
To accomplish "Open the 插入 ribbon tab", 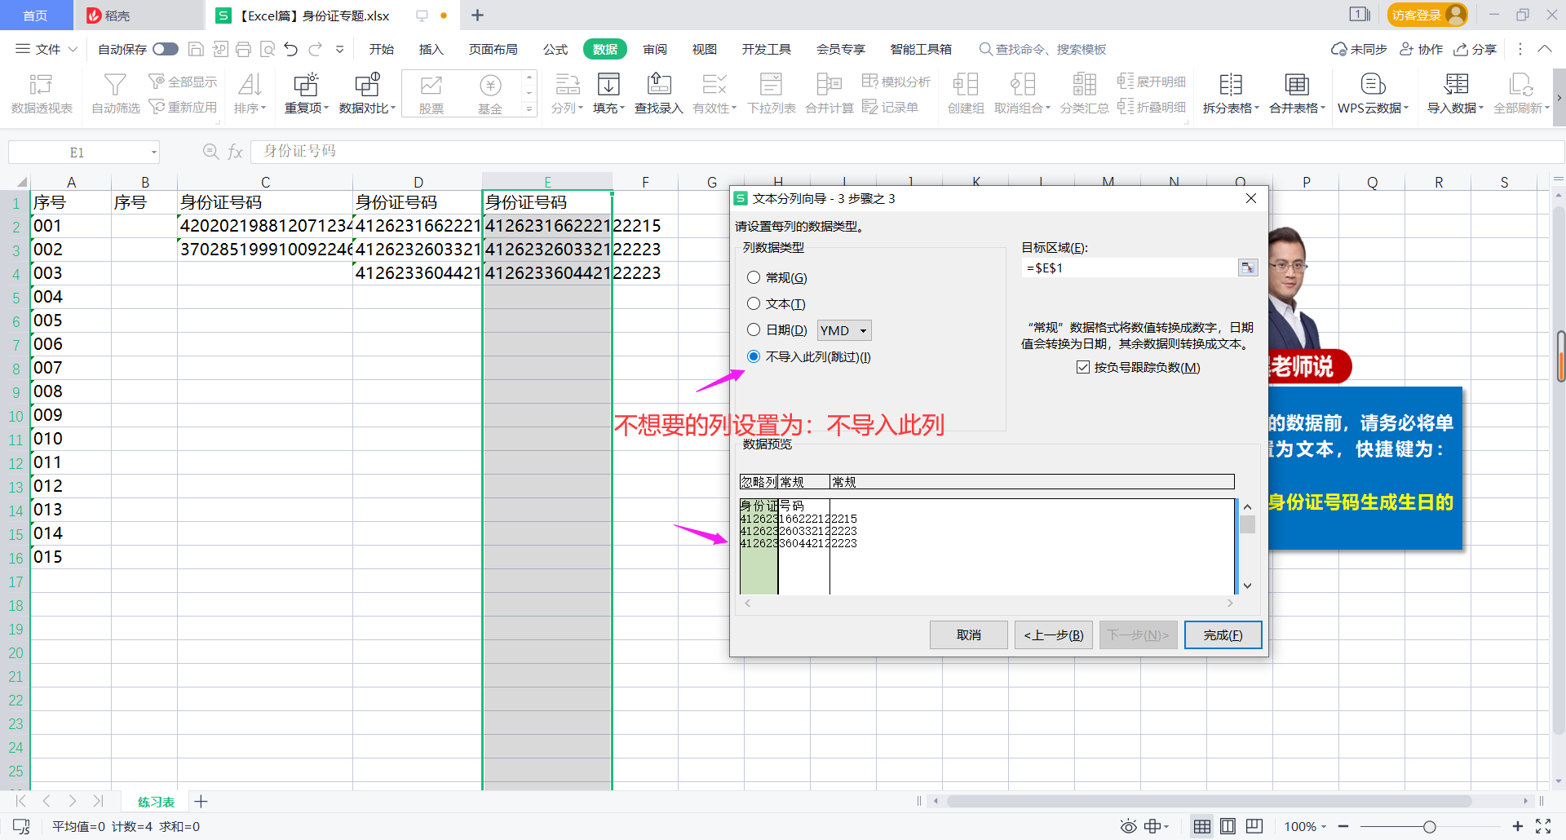I will point(431,49).
